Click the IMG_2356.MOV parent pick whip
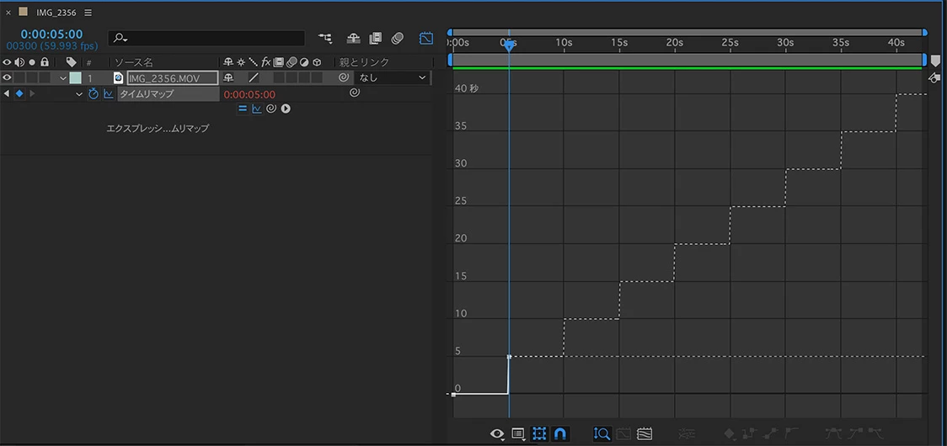Screen dimensions: 947x446 click(x=343, y=77)
